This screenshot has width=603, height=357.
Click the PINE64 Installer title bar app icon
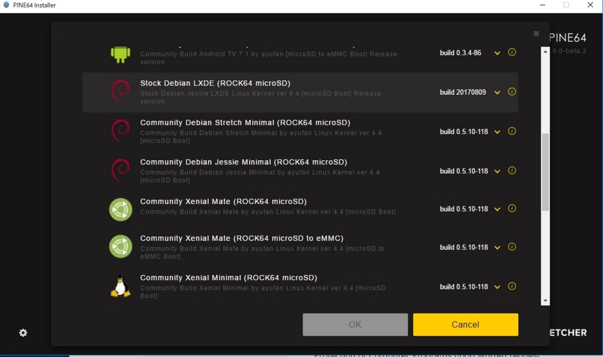[x=6, y=5]
